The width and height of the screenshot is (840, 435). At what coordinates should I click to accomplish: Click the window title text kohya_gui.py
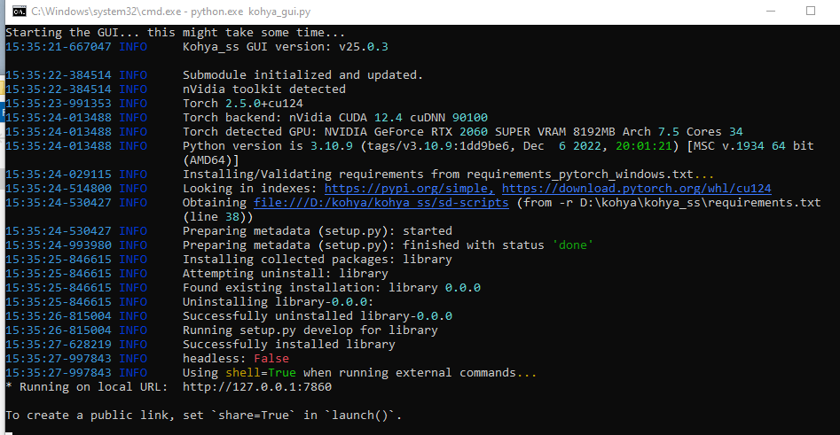(x=279, y=12)
